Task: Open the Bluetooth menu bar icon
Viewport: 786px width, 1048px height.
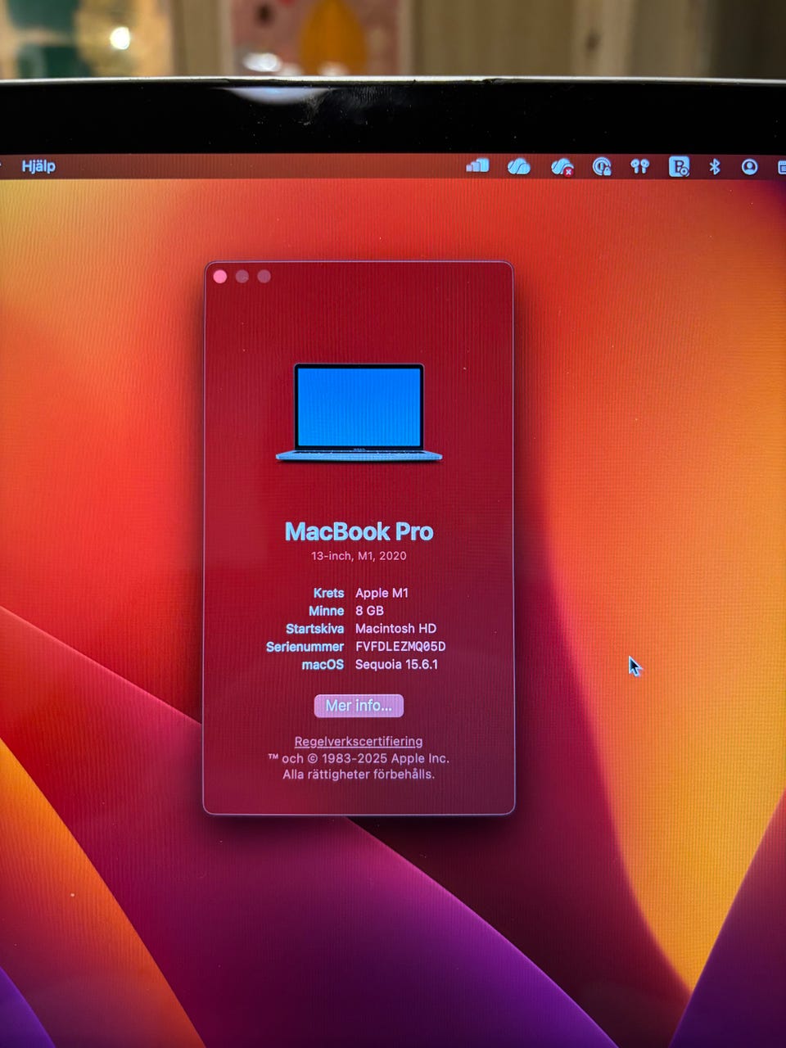Action: point(714,167)
